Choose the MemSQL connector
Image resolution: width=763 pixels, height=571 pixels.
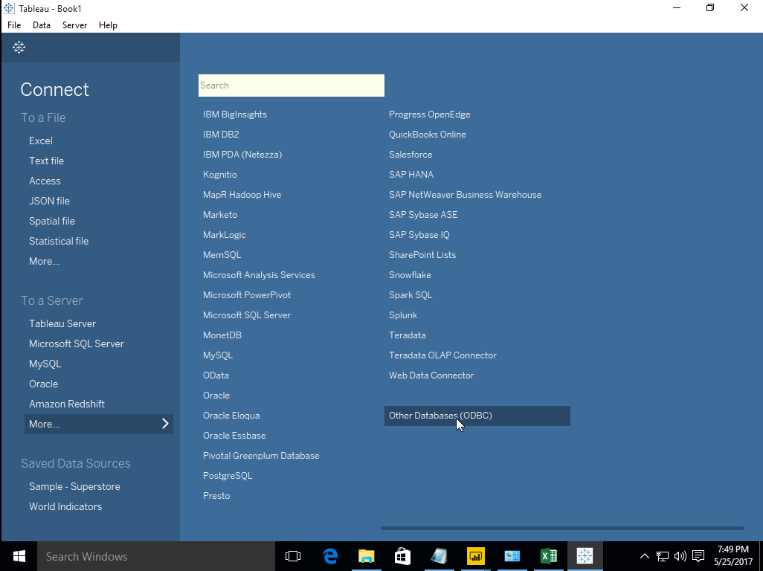pos(222,255)
